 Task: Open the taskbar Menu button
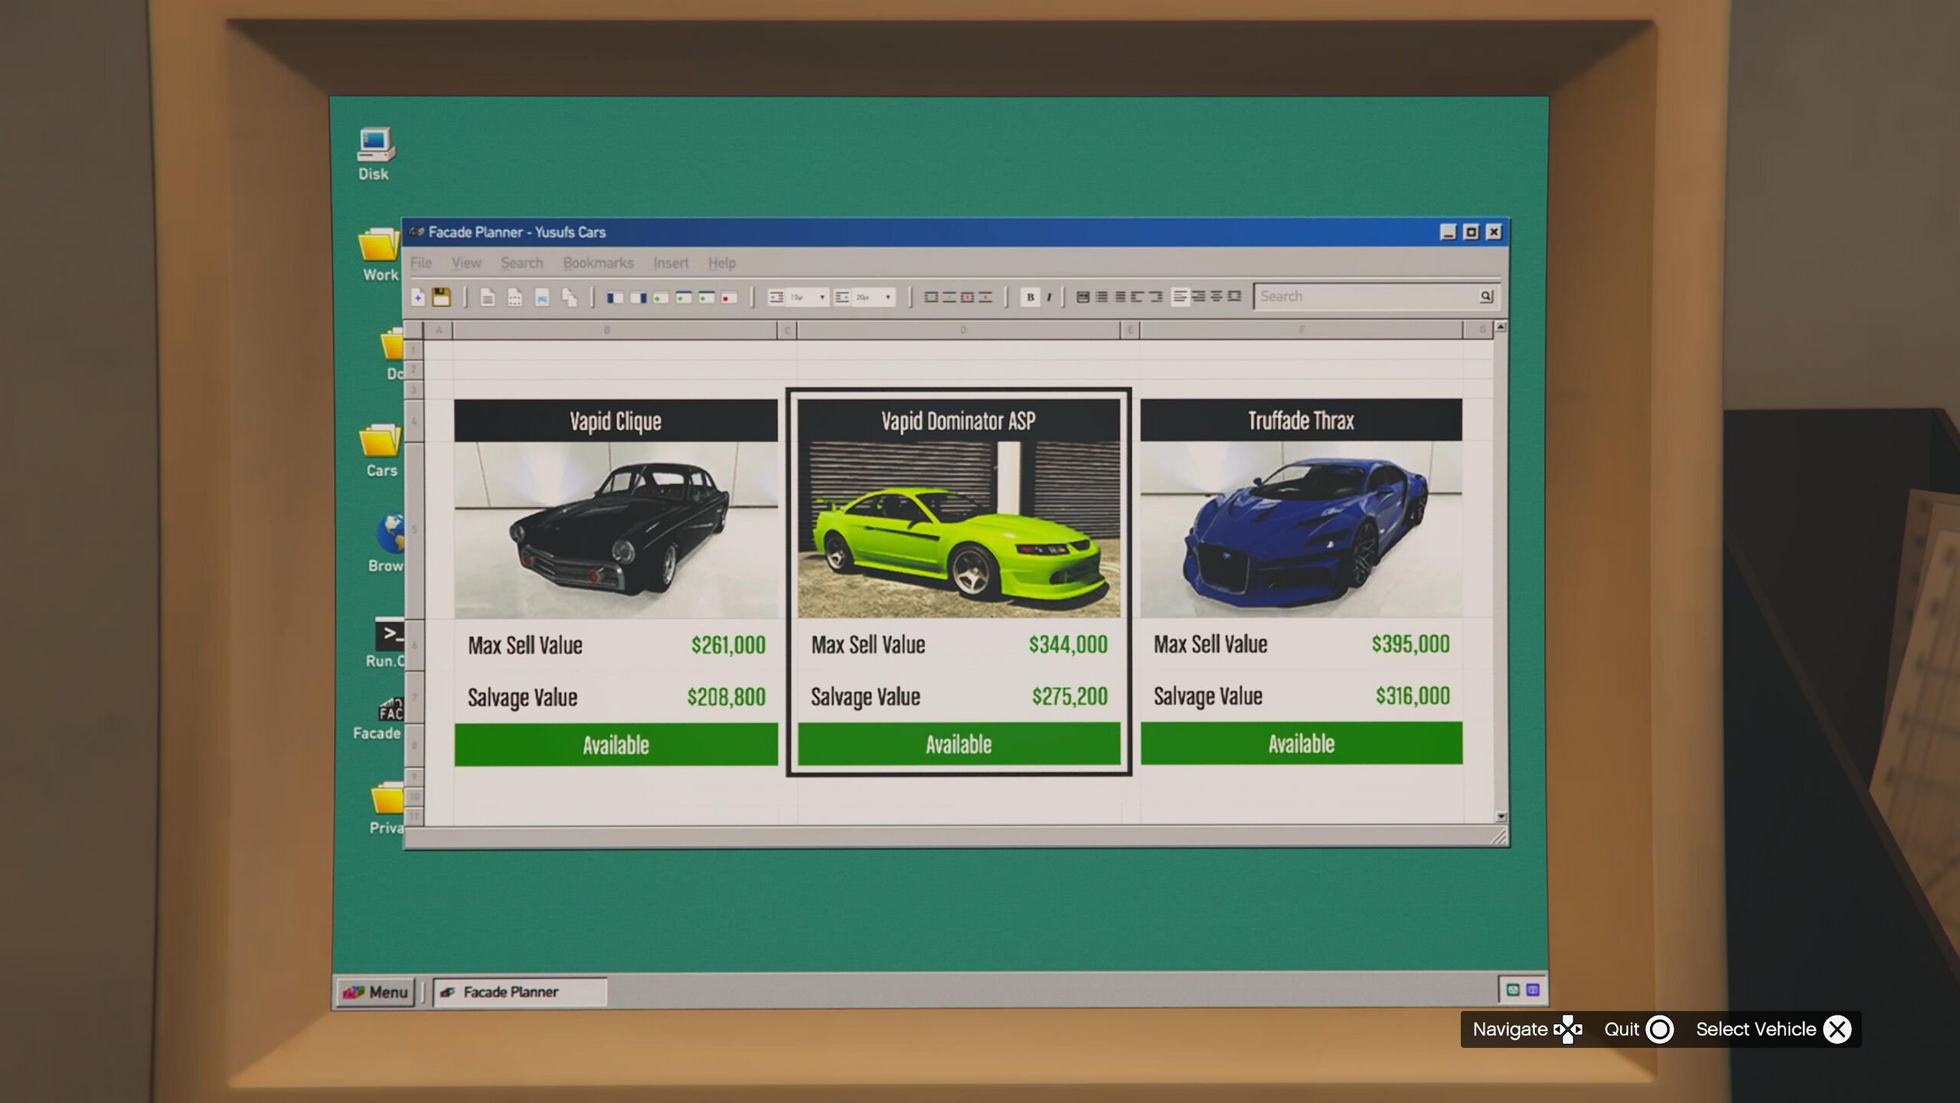375,992
